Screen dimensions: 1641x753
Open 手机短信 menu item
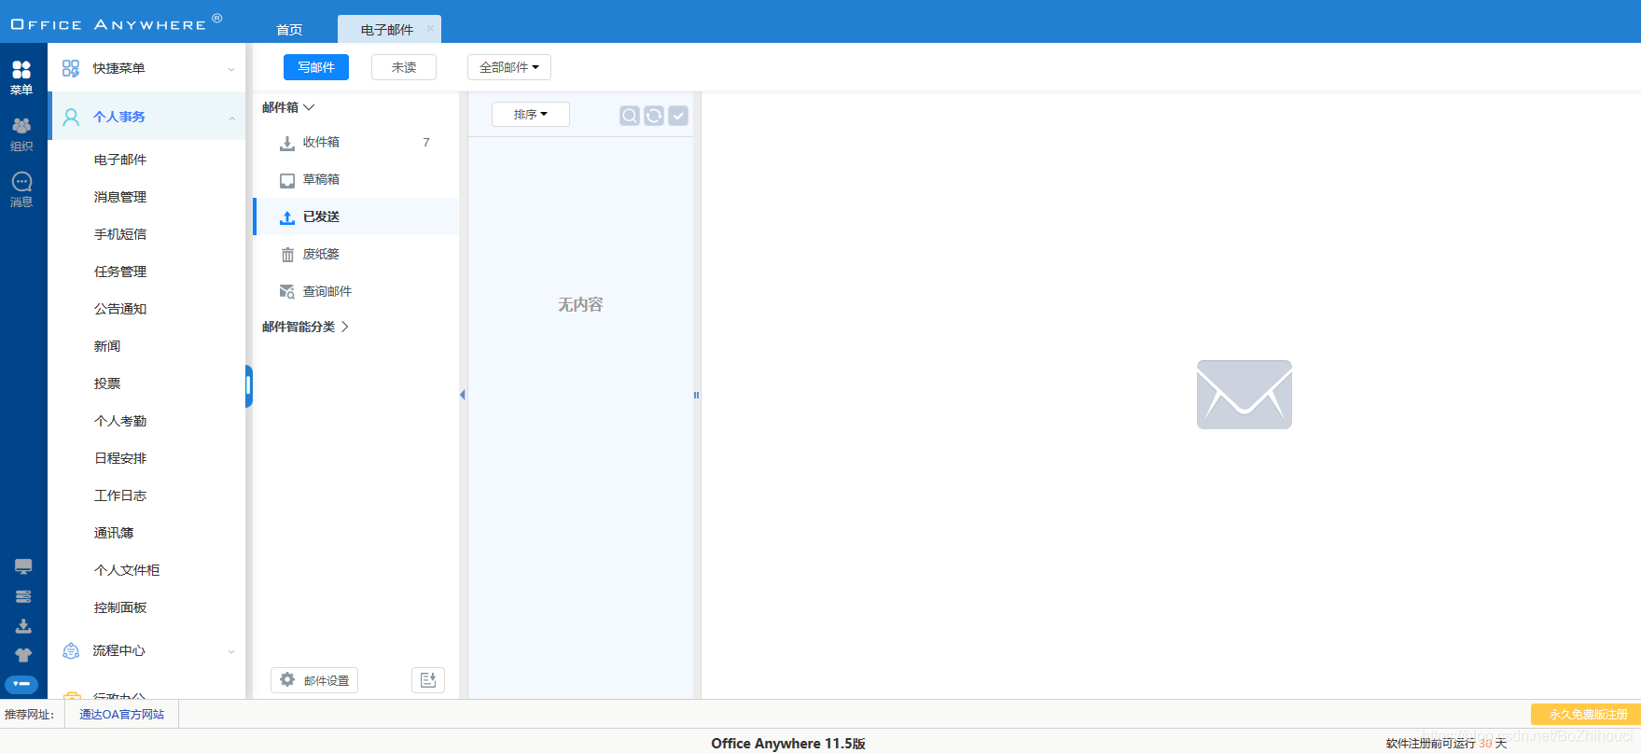coord(120,234)
